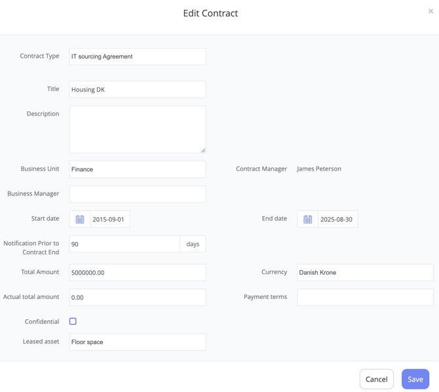Viewport: 439px width, 392px height.
Task: Click the Notification Prior to Contract End label
Action: (x=31, y=248)
